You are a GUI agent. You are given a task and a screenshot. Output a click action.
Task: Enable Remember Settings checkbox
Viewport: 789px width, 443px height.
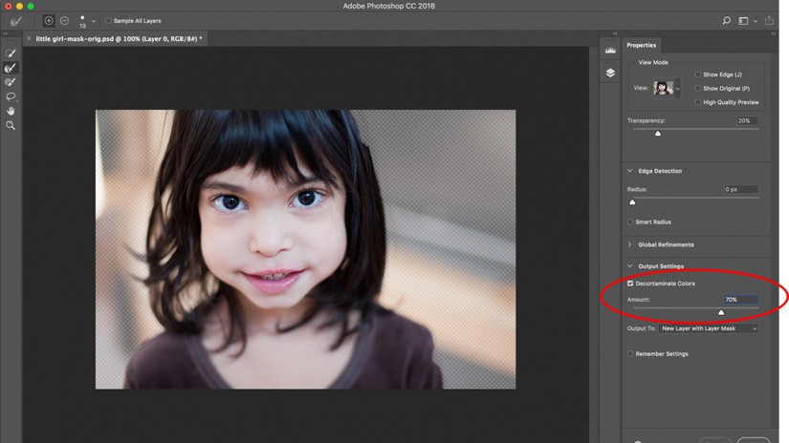(x=630, y=354)
